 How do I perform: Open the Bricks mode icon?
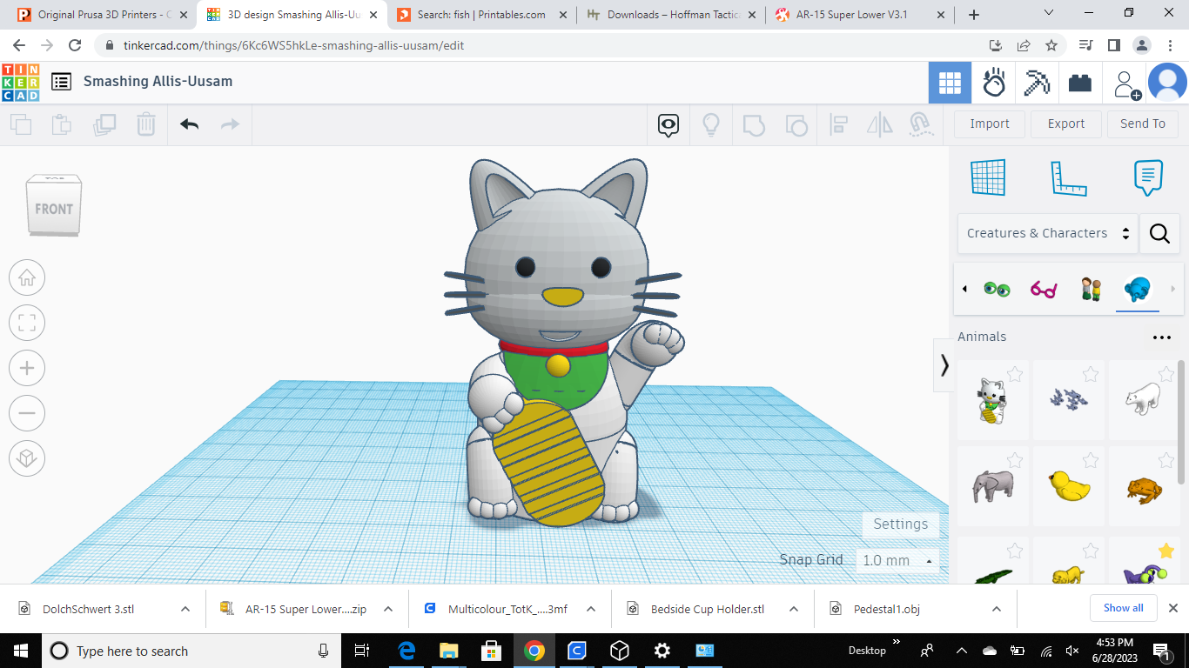coord(1080,83)
